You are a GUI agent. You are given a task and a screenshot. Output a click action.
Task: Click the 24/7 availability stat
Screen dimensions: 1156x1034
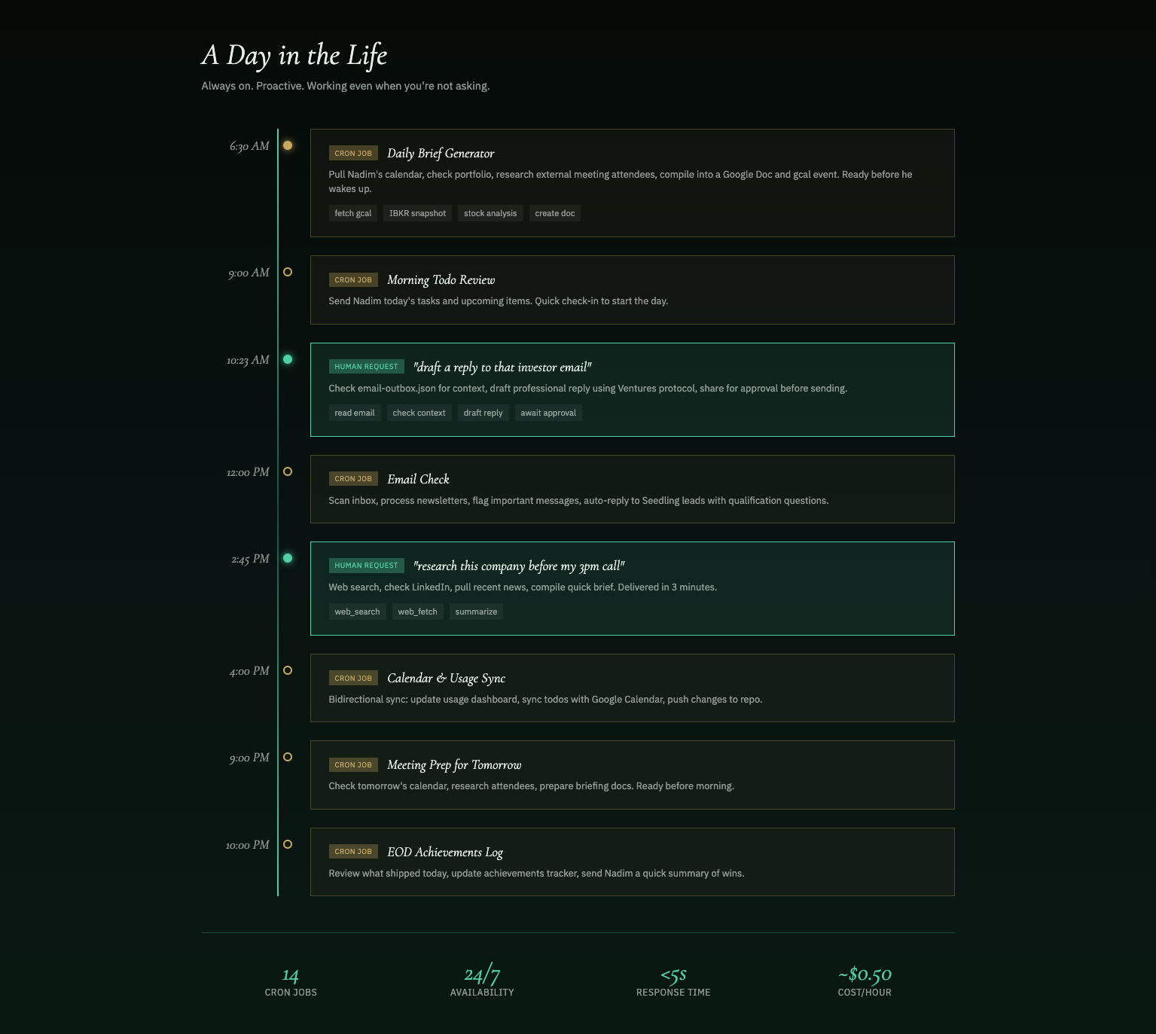click(482, 975)
